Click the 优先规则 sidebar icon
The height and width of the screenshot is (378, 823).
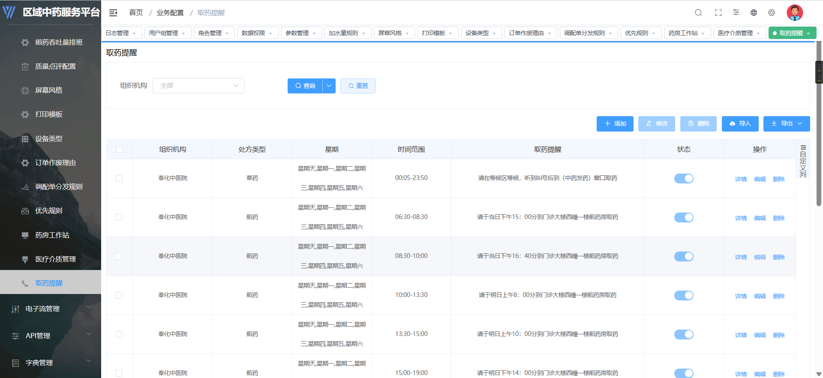pyautogui.click(x=25, y=211)
